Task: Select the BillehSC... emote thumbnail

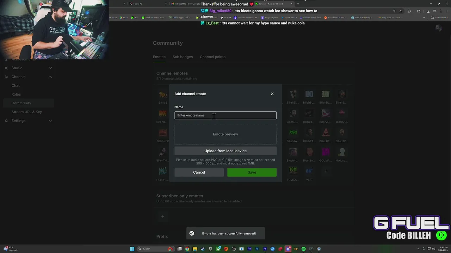Action: pos(342,133)
